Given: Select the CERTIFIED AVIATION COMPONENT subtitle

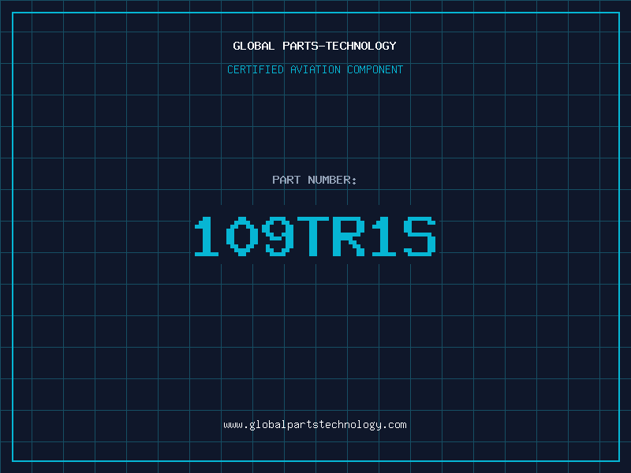Looking at the screenshot, I should (x=315, y=69).
